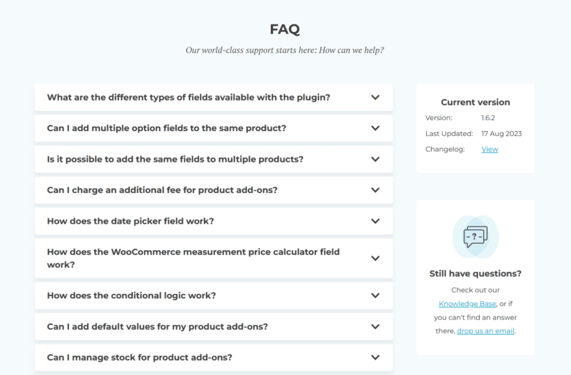Expand chevron for date picker field question
Viewport: 571px width, 375px height.
375,221
